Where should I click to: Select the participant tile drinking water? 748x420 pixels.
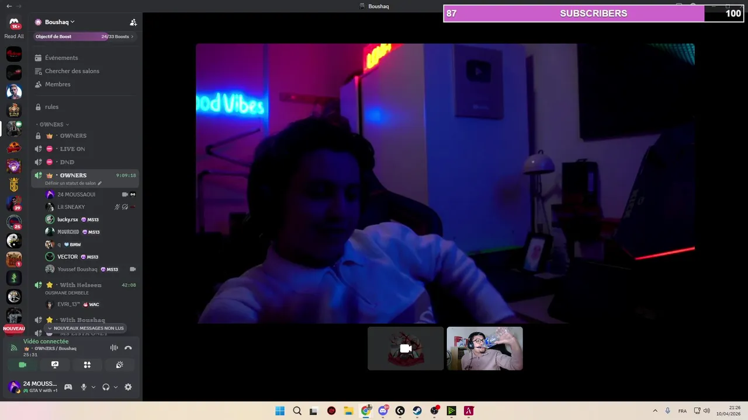[x=485, y=348]
